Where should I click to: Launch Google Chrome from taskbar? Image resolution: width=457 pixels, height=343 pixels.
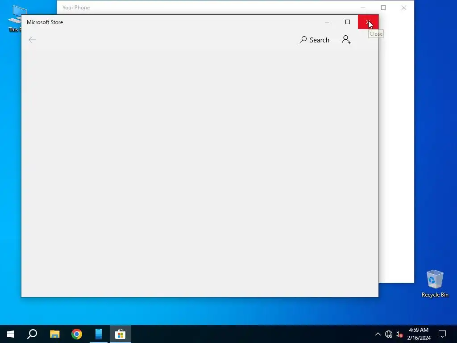click(77, 334)
